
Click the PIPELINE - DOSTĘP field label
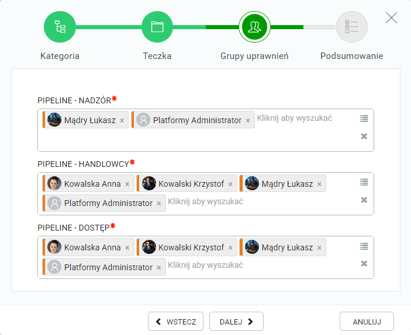click(x=74, y=228)
